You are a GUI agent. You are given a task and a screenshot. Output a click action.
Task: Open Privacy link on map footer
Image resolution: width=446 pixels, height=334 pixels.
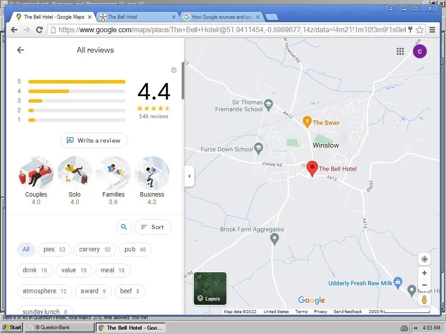[x=320, y=311]
